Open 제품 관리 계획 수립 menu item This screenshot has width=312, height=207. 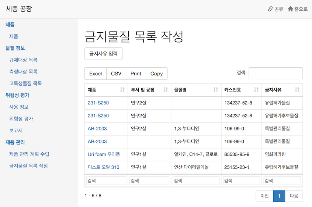29,154
